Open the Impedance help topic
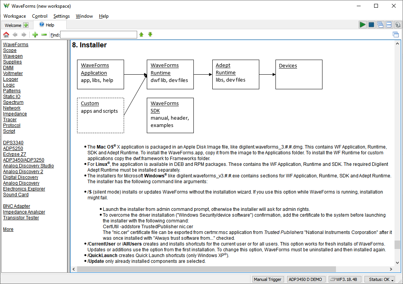Viewport: 403px width, 284px height. [15, 114]
